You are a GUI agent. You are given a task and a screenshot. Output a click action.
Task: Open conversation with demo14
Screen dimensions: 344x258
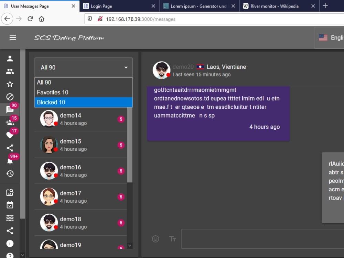80,119
